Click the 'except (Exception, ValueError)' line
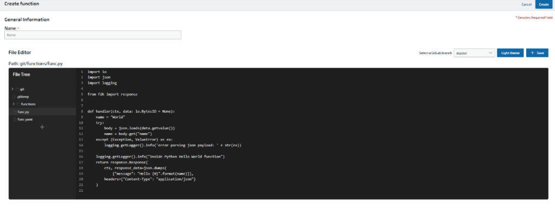Screen dimensions: 555x214 click(134, 140)
